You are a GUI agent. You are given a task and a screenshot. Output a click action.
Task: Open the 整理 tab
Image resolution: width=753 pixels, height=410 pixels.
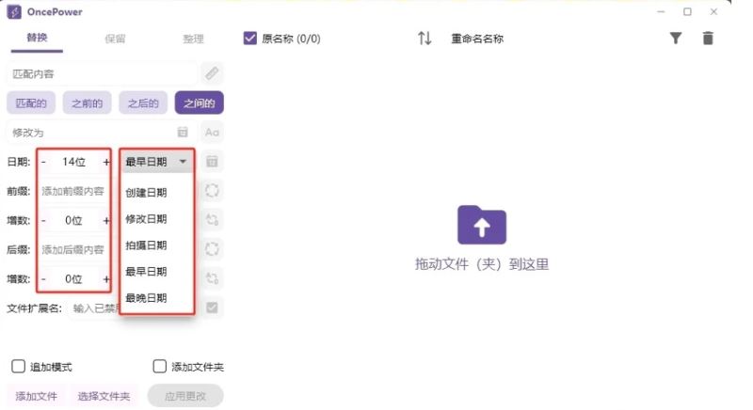(x=193, y=39)
